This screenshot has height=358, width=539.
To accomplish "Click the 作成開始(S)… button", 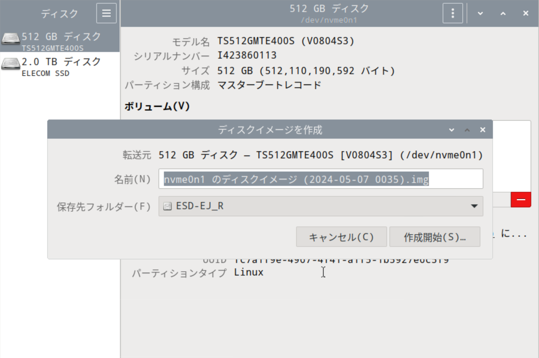I will coord(435,237).
